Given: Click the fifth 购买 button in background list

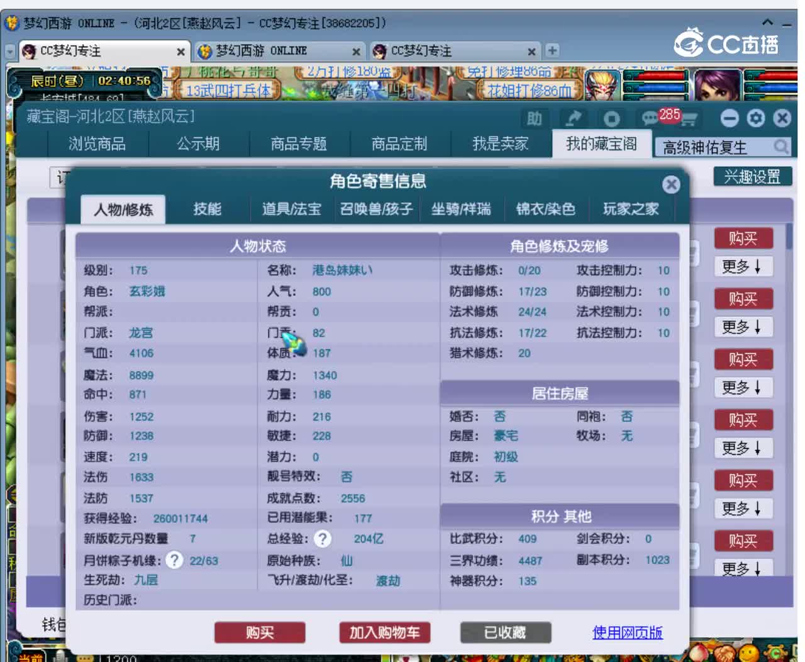Looking at the screenshot, I should click(743, 480).
